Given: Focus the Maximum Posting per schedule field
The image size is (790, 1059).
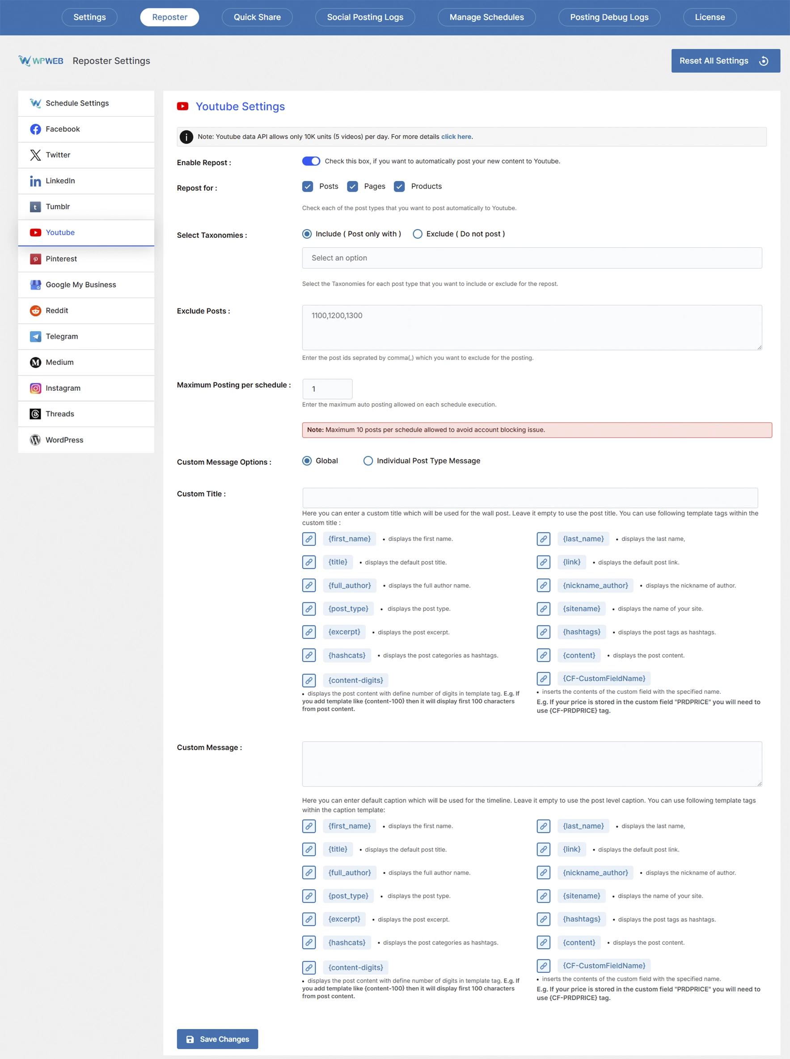Looking at the screenshot, I should point(327,389).
